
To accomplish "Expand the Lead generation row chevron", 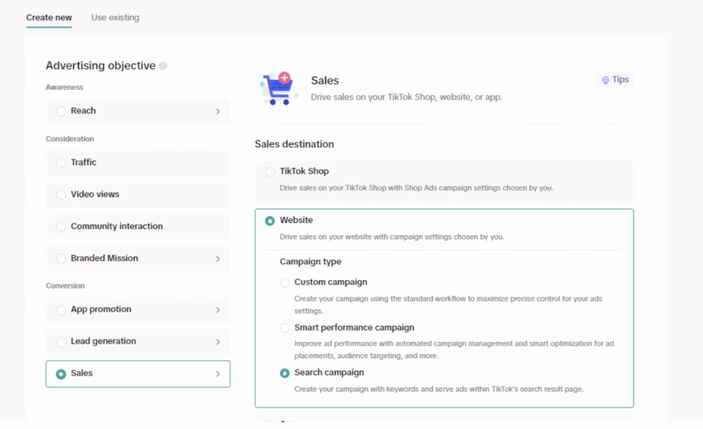I will (x=218, y=342).
